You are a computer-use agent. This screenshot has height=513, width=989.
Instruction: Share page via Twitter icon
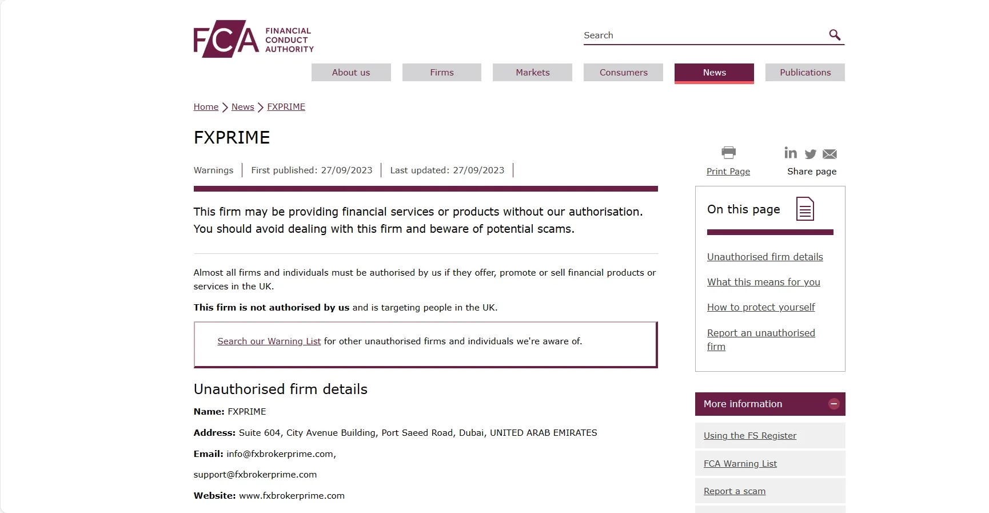810,154
